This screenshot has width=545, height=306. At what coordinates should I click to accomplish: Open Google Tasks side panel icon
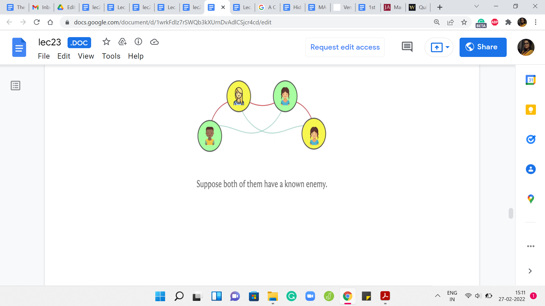coord(531,139)
